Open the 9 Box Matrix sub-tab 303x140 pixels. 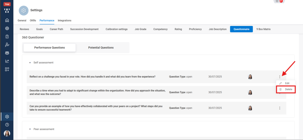click(263, 29)
